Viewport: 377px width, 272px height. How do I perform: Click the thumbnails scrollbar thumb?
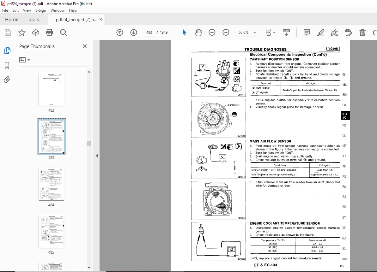point(89,143)
